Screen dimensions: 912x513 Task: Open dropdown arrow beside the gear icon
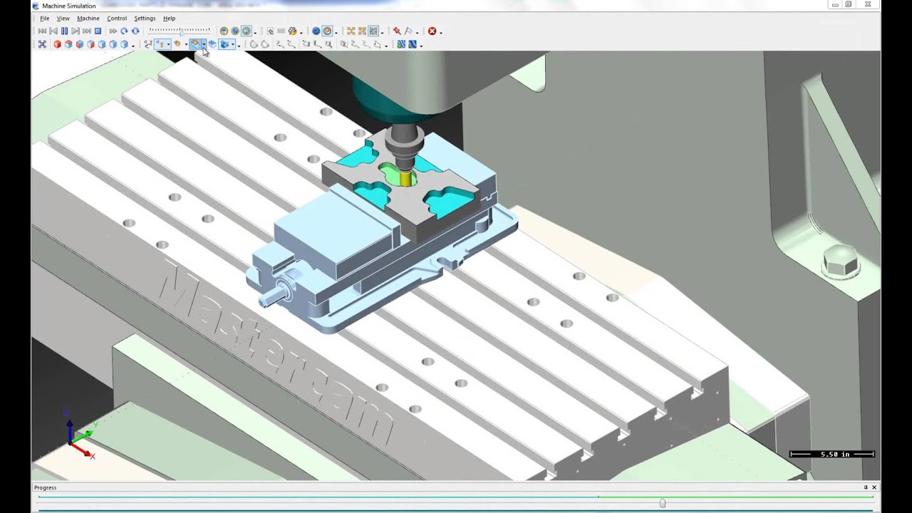point(301,33)
